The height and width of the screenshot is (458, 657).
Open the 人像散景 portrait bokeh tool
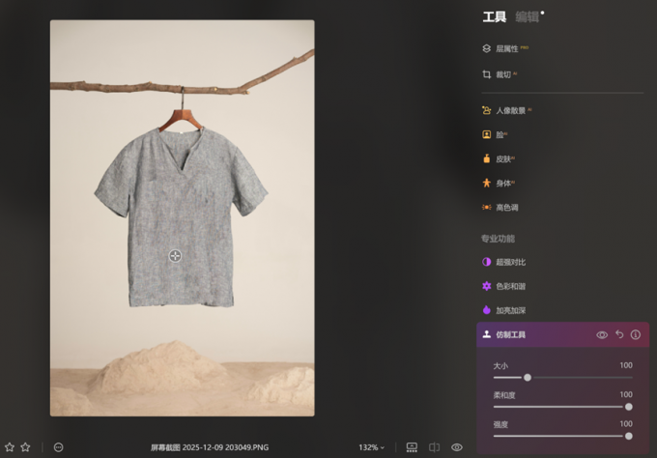click(x=510, y=111)
